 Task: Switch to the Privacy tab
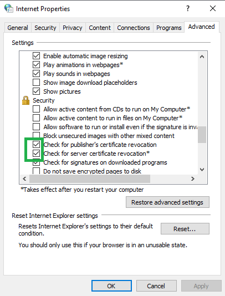(x=73, y=28)
